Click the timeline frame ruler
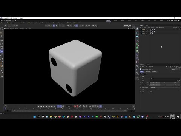 pyautogui.click(x=69, y=109)
